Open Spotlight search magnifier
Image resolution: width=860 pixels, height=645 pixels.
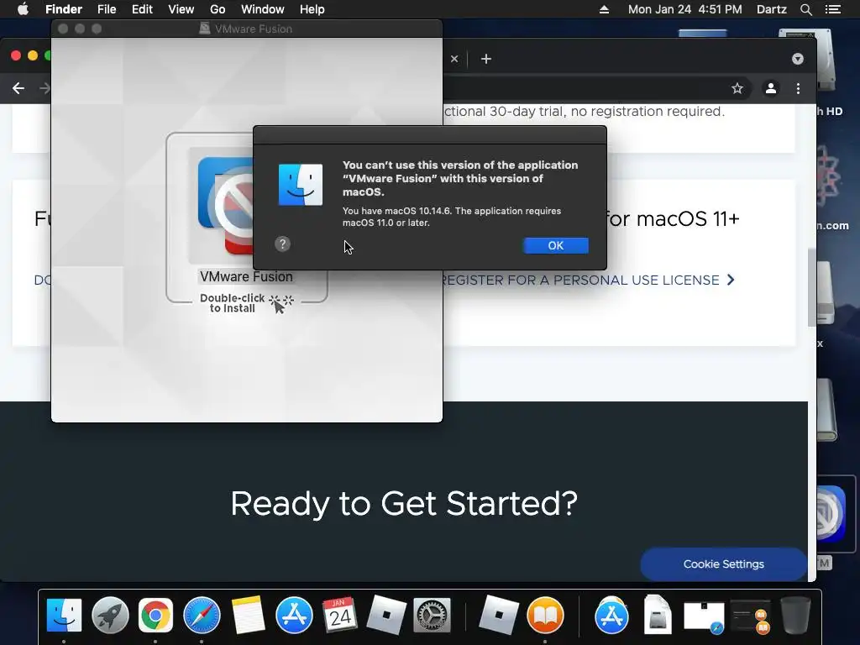point(805,9)
